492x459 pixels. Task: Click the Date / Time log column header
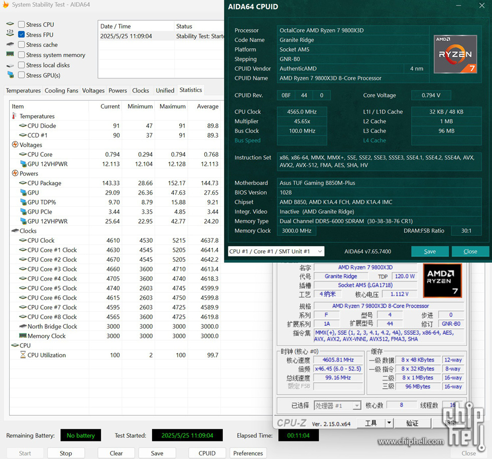coord(136,26)
